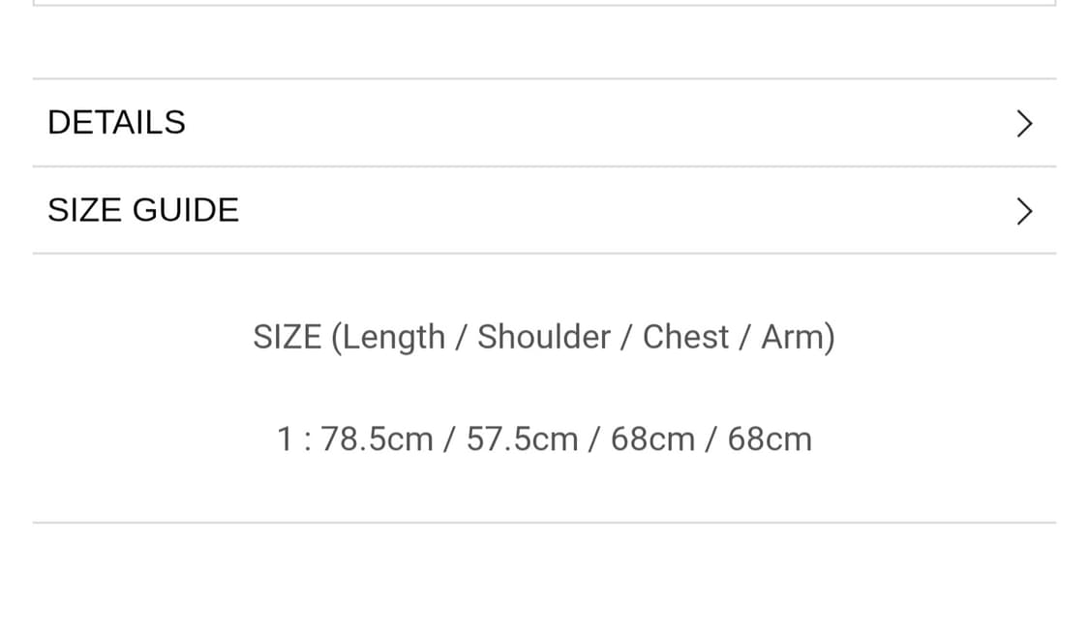Screen dimensions: 1089x634
Task: Expand the SIZE GUIDE chevron arrow
Action: click(1024, 211)
